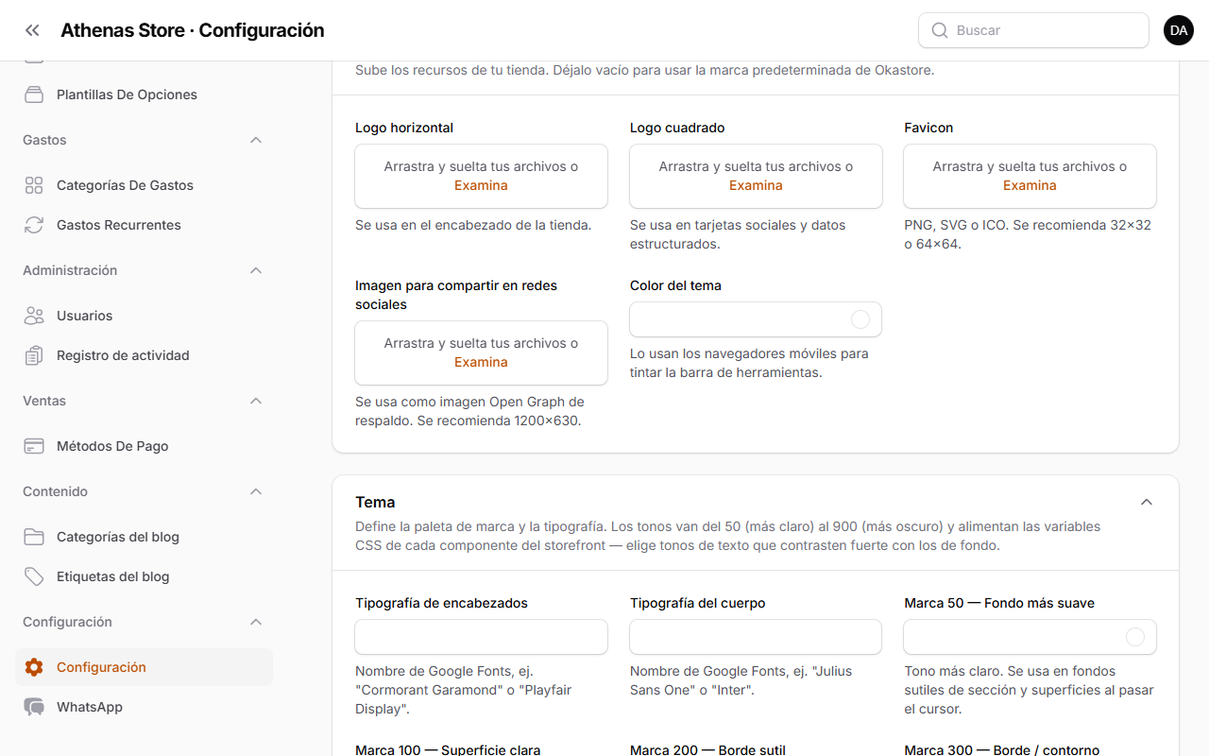
Task: Click Examina under Logo cuadrado
Action: pos(756,185)
